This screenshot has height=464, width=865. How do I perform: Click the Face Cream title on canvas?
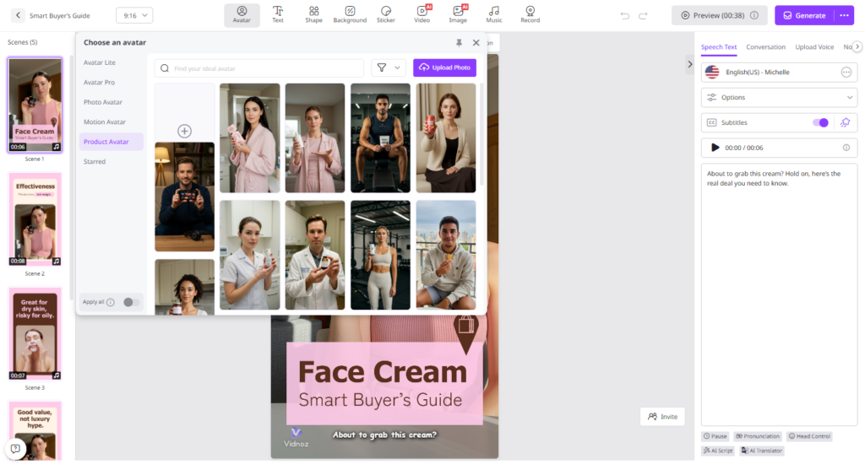pos(383,372)
